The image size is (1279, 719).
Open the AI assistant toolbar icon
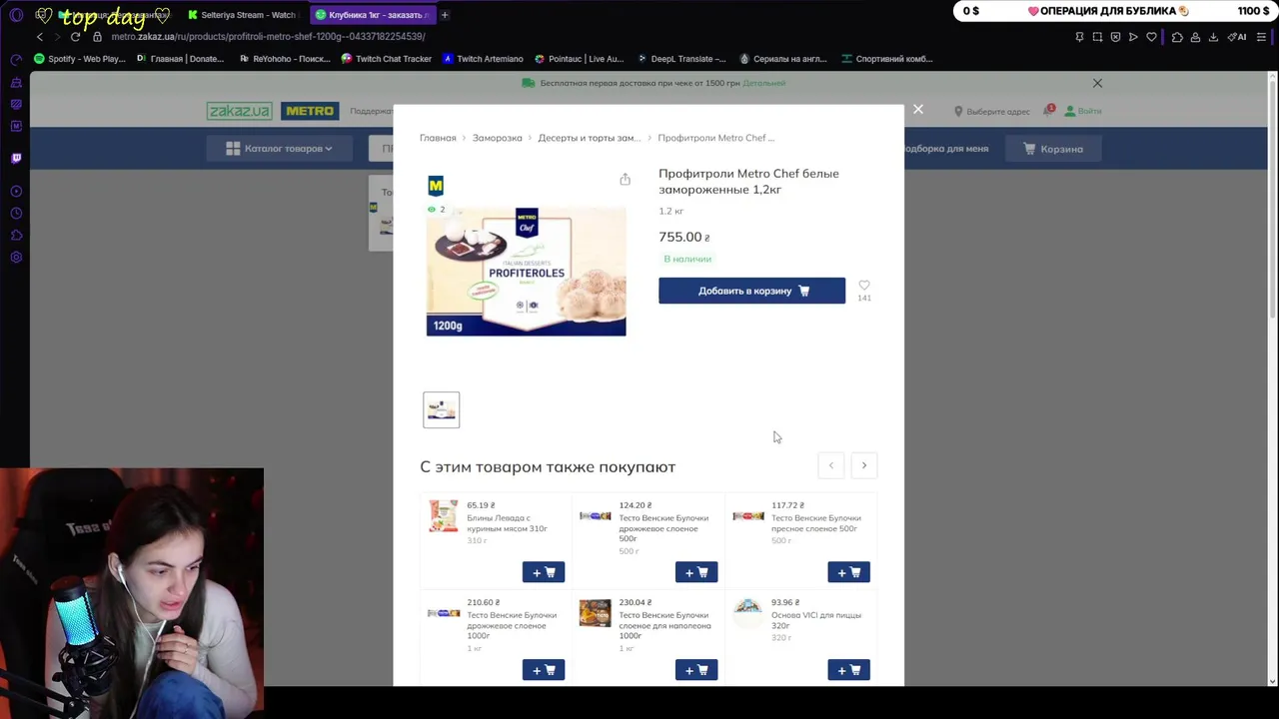[1237, 37]
